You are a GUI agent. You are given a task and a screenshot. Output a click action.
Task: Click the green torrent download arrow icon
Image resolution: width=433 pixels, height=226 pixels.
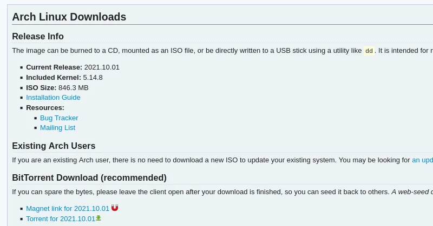pos(99,218)
